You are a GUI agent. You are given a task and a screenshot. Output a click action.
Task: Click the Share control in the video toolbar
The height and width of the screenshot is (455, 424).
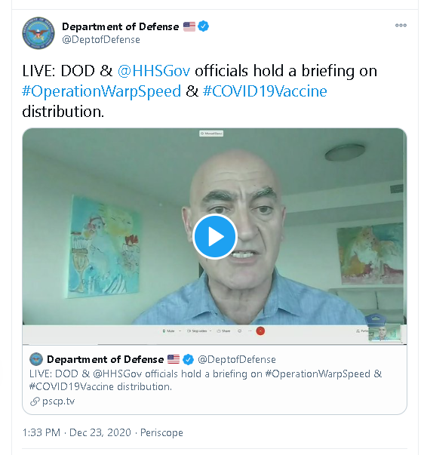pyautogui.click(x=223, y=330)
